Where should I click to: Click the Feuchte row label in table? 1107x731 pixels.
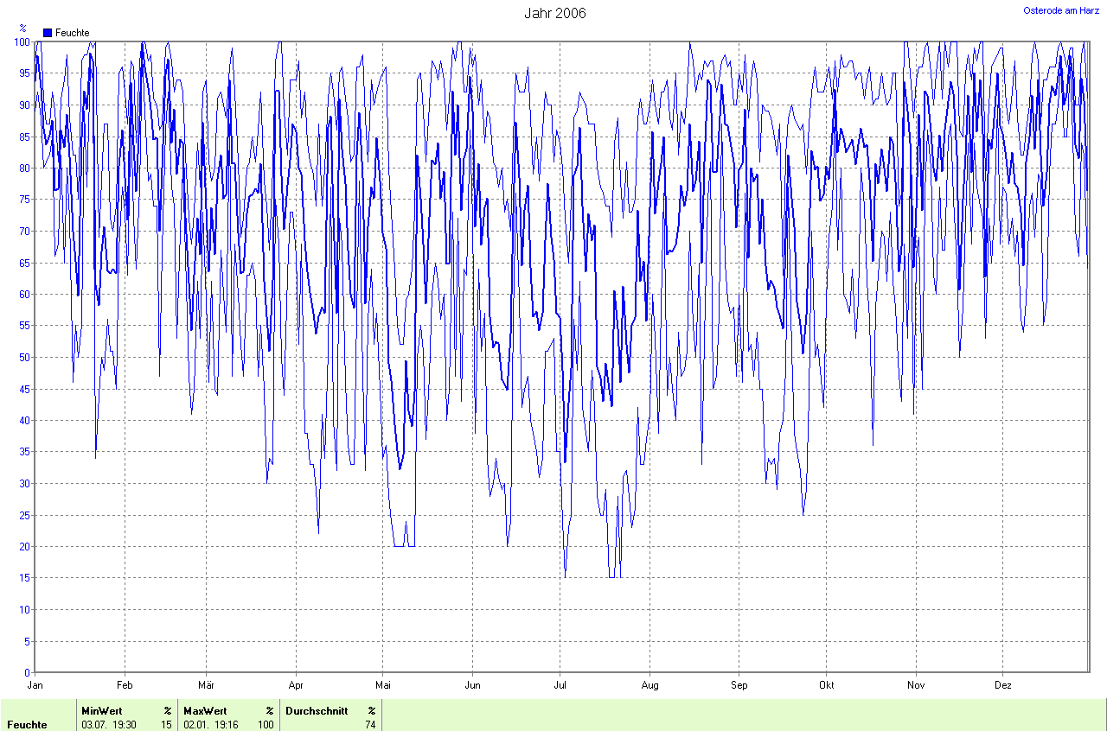(x=27, y=725)
